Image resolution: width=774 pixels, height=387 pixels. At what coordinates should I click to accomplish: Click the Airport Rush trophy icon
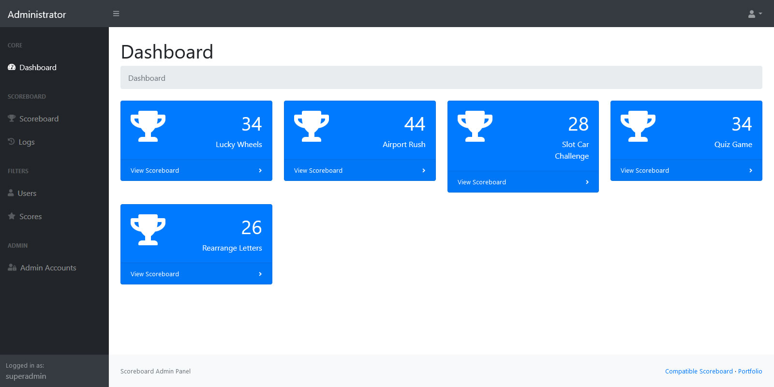pyautogui.click(x=312, y=126)
